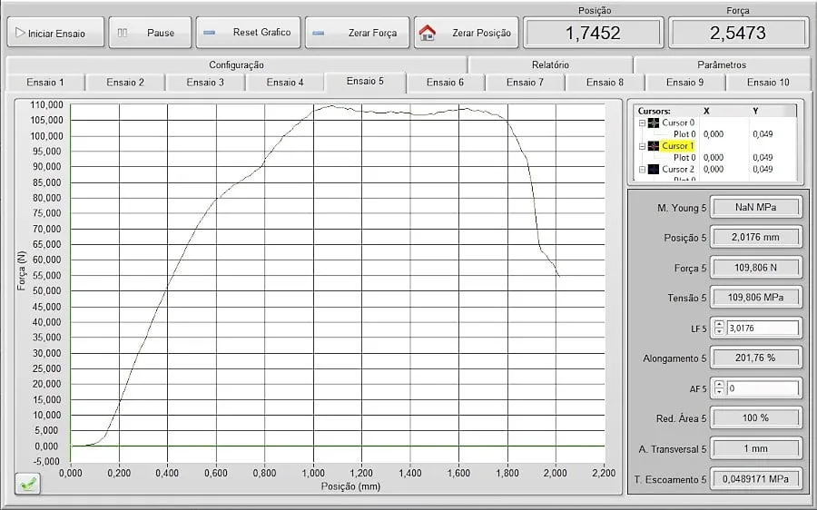Select the highlighted Cursor 1 row
Screen dimensions: 817x510
pos(678,146)
